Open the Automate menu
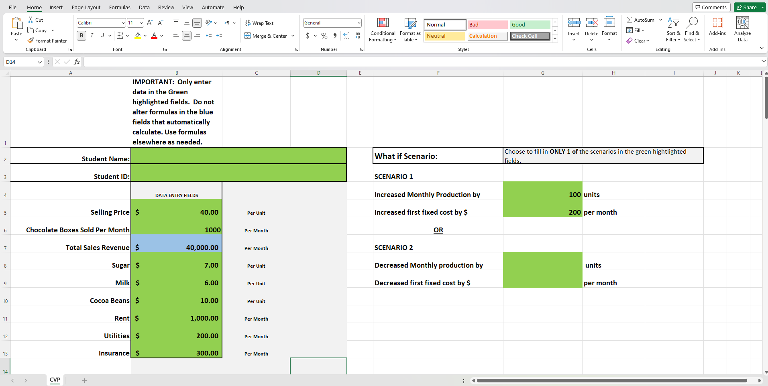The width and height of the screenshot is (768, 386). 213,7
